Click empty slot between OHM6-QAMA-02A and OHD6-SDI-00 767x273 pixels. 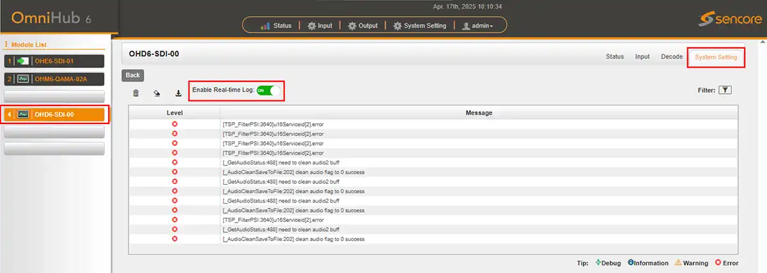pyautogui.click(x=54, y=97)
